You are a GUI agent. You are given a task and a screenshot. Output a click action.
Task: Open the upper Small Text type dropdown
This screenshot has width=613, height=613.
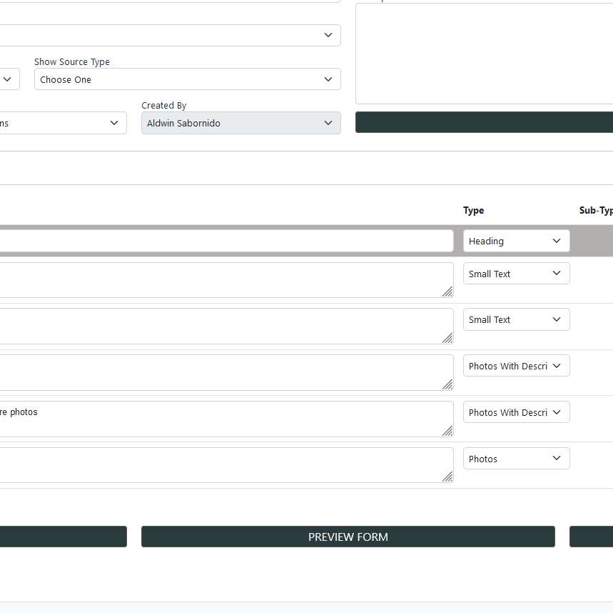coord(516,274)
